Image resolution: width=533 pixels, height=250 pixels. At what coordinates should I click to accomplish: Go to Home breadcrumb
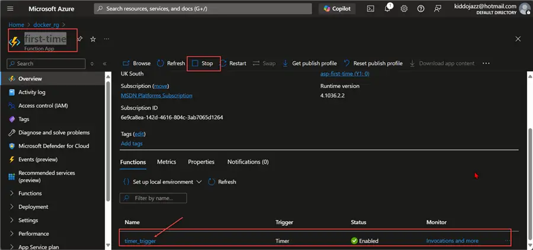pyautogui.click(x=17, y=25)
